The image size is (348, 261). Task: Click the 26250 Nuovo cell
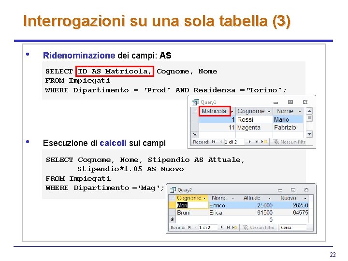291,205
